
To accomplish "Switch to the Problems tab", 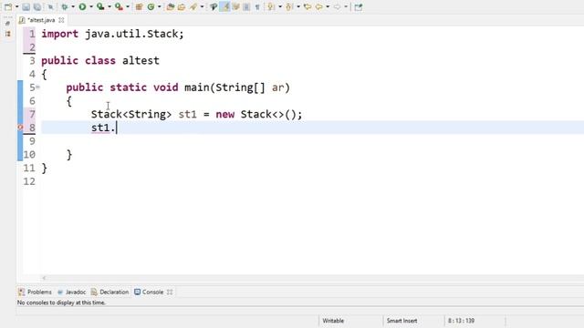I will click(36, 292).
